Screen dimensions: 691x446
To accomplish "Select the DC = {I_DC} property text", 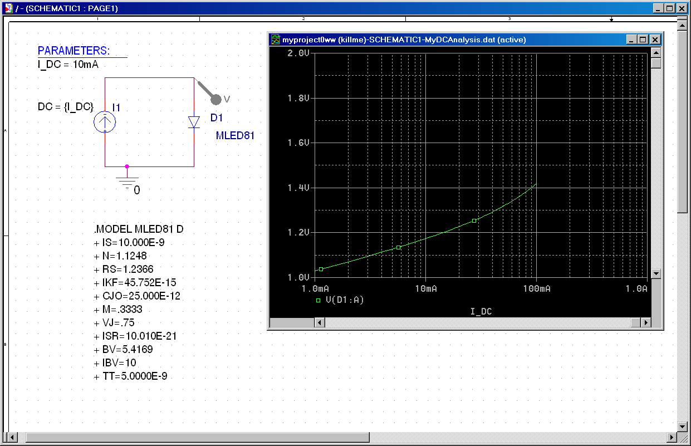I will (x=65, y=107).
